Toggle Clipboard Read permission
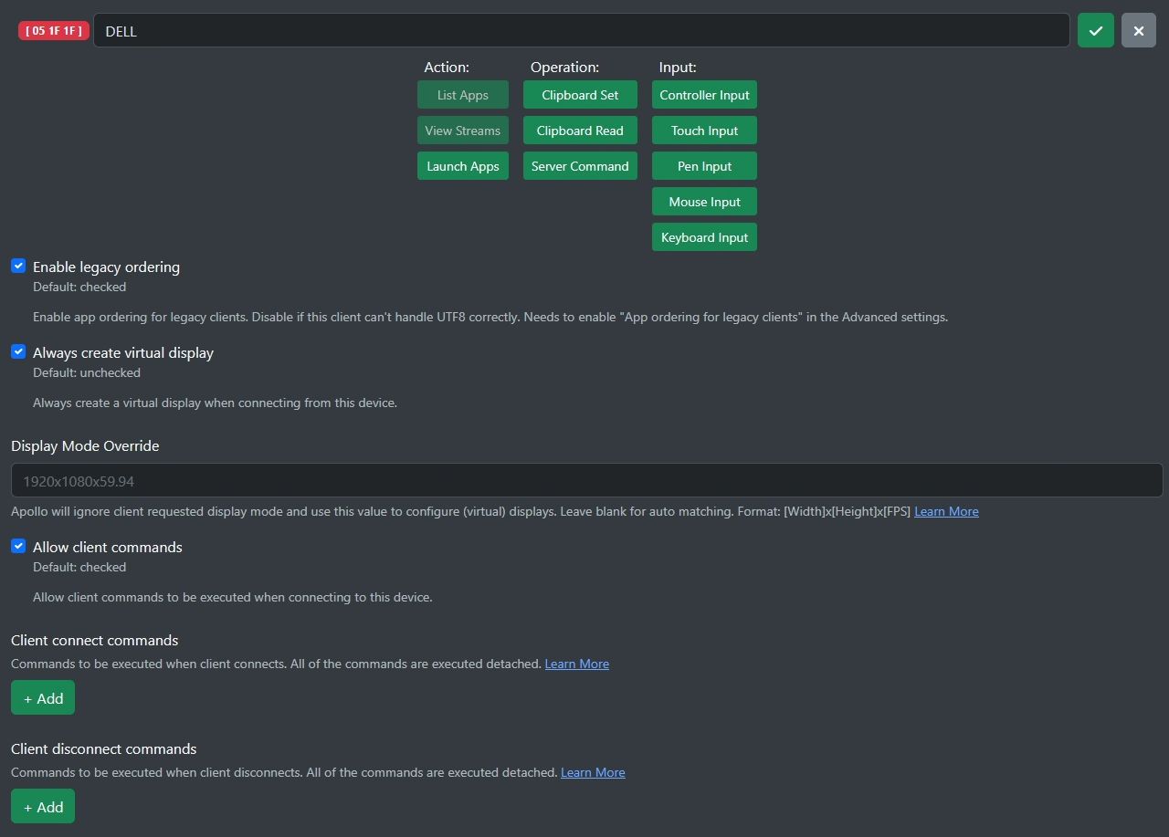This screenshot has height=837, width=1169. 580,131
